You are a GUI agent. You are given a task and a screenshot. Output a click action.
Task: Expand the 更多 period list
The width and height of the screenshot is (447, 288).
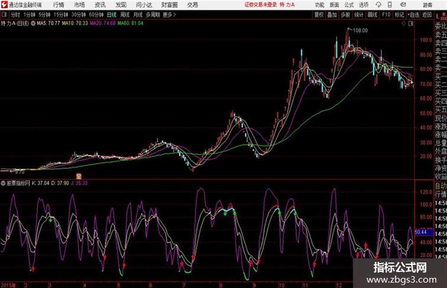click(x=169, y=15)
